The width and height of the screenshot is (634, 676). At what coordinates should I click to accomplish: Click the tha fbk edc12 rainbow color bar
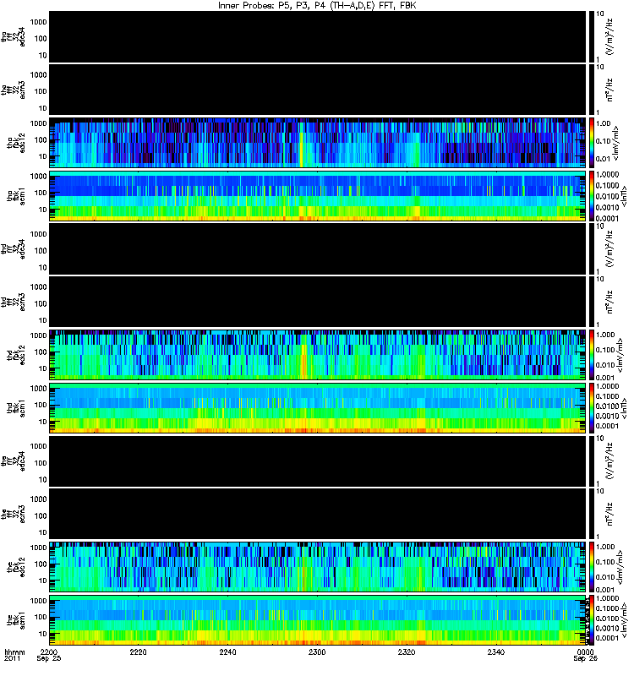(592, 143)
